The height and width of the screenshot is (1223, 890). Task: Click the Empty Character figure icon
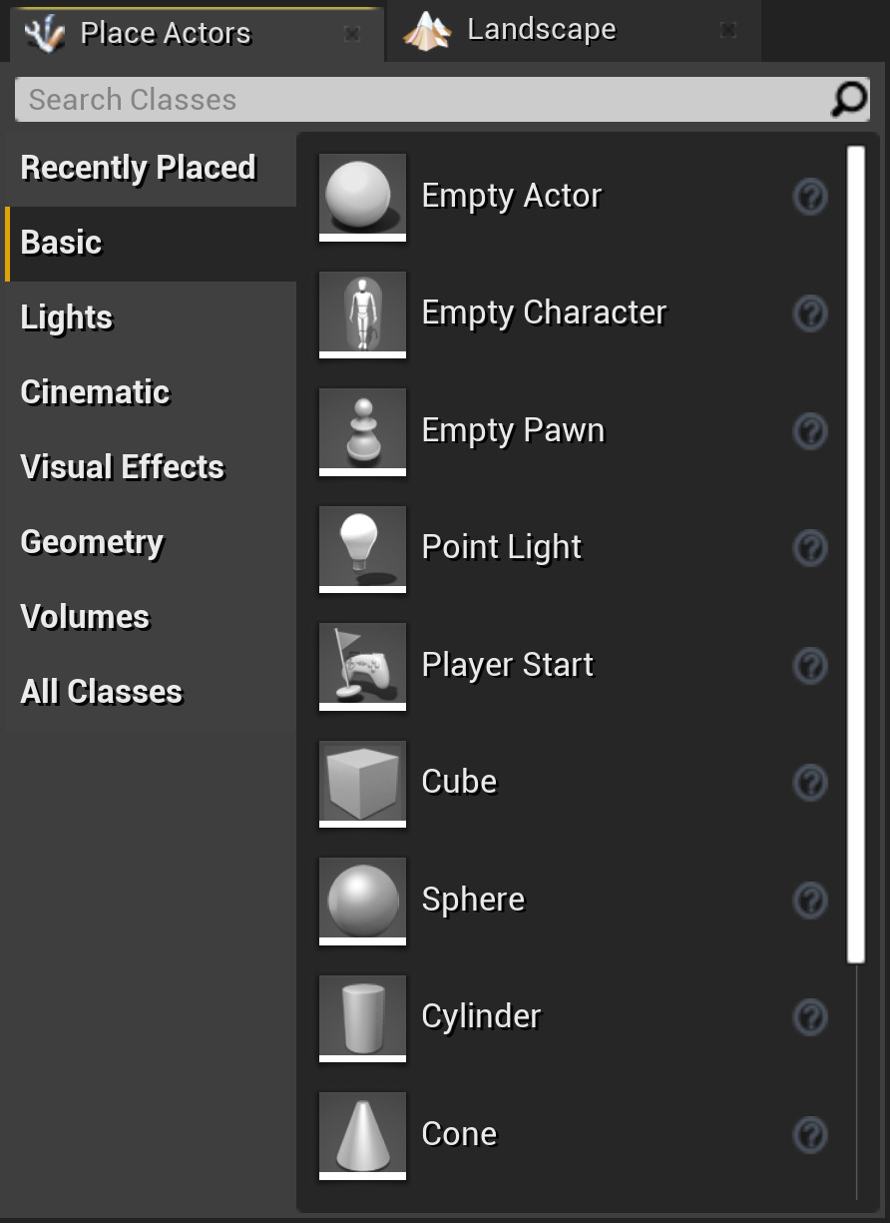click(x=361, y=314)
